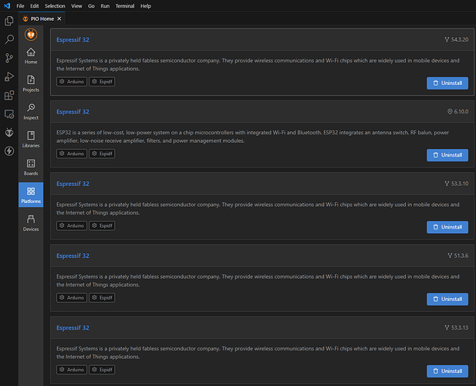476x386 pixels.
Task: Open the Help menu
Action: 146,5
